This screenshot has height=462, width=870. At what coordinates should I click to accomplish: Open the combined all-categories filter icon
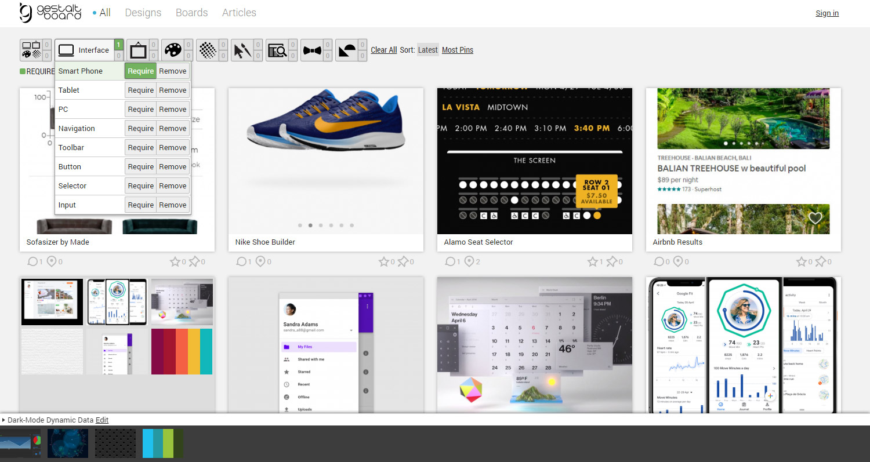coord(31,50)
